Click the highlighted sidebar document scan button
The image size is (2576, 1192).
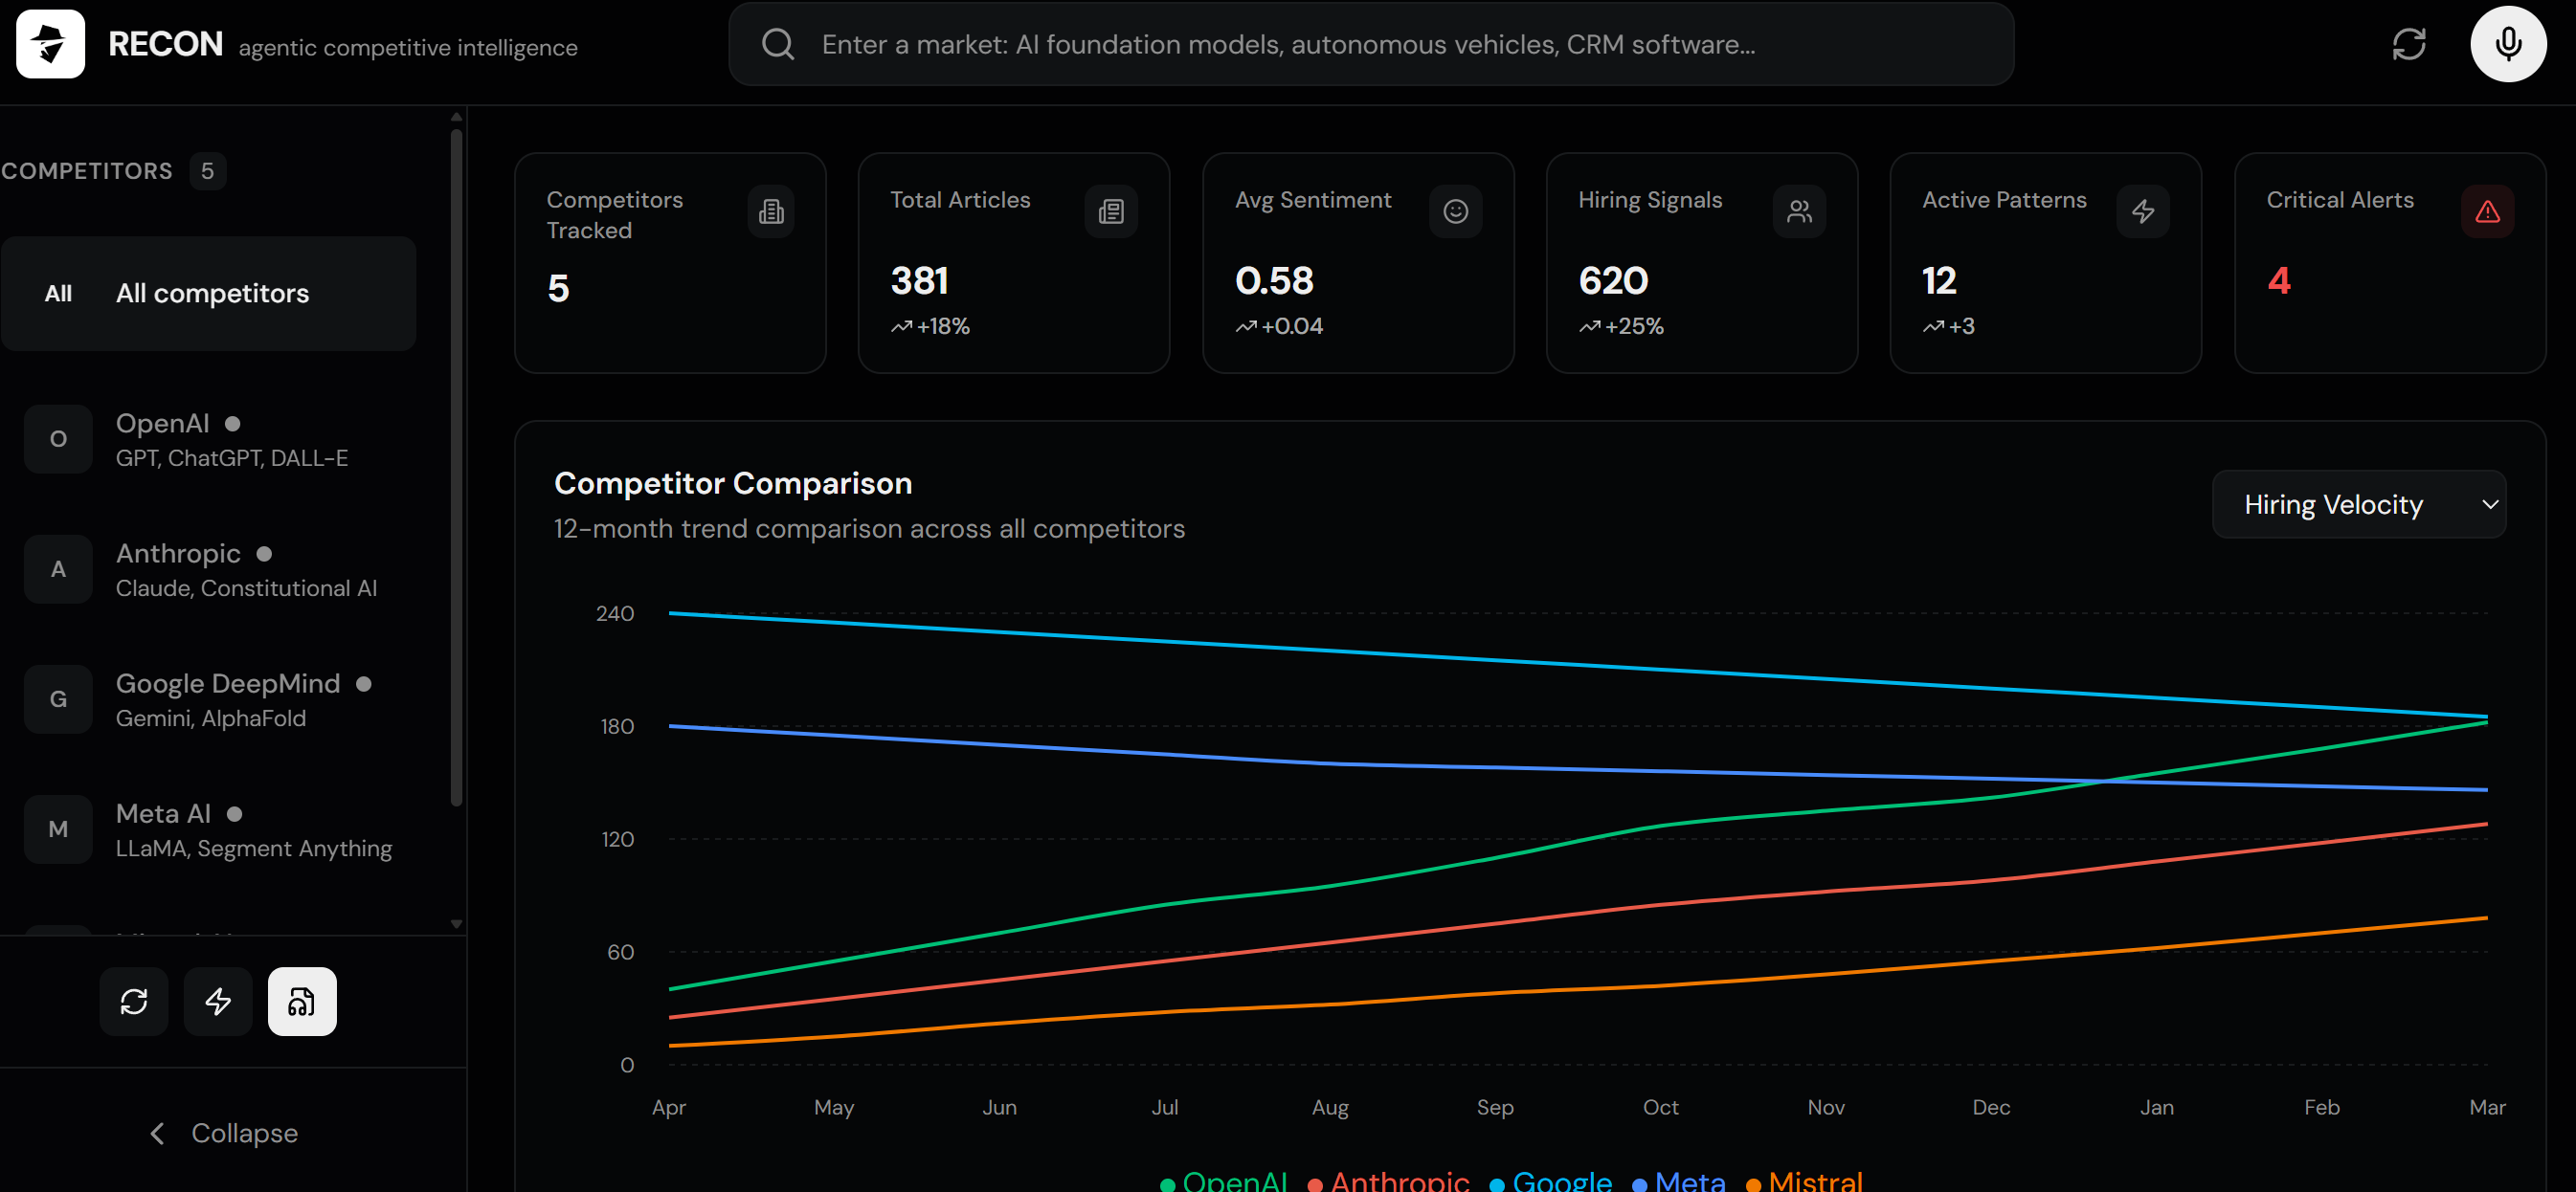tap(302, 1002)
